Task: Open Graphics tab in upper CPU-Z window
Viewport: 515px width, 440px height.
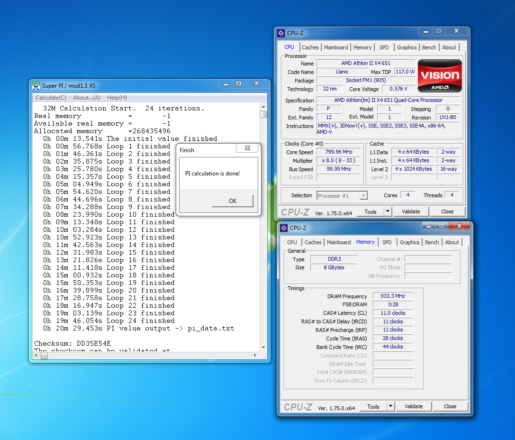Action: tap(407, 47)
